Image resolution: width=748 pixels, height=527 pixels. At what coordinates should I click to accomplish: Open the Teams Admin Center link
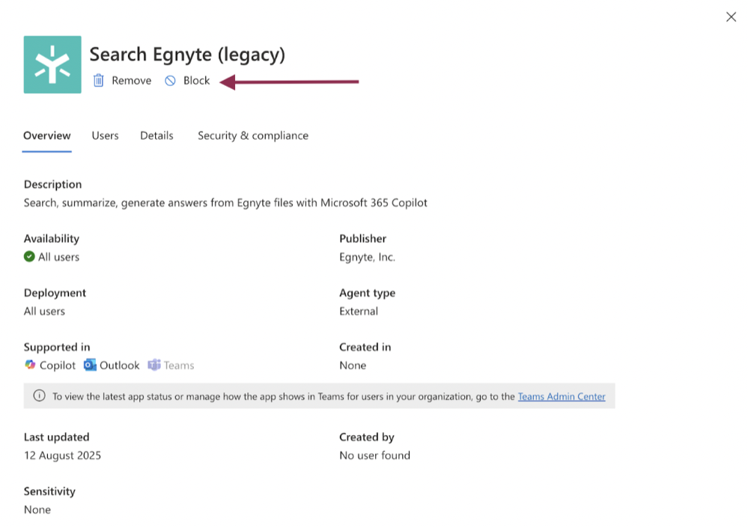click(x=562, y=396)
